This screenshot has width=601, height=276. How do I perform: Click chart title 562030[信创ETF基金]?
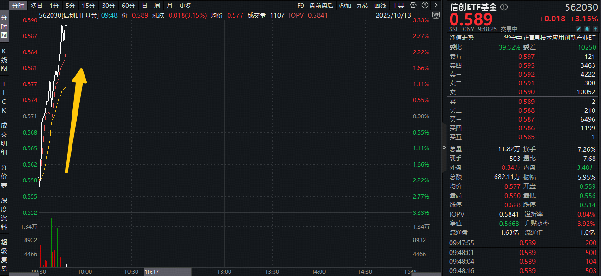[x=69, y=15]
